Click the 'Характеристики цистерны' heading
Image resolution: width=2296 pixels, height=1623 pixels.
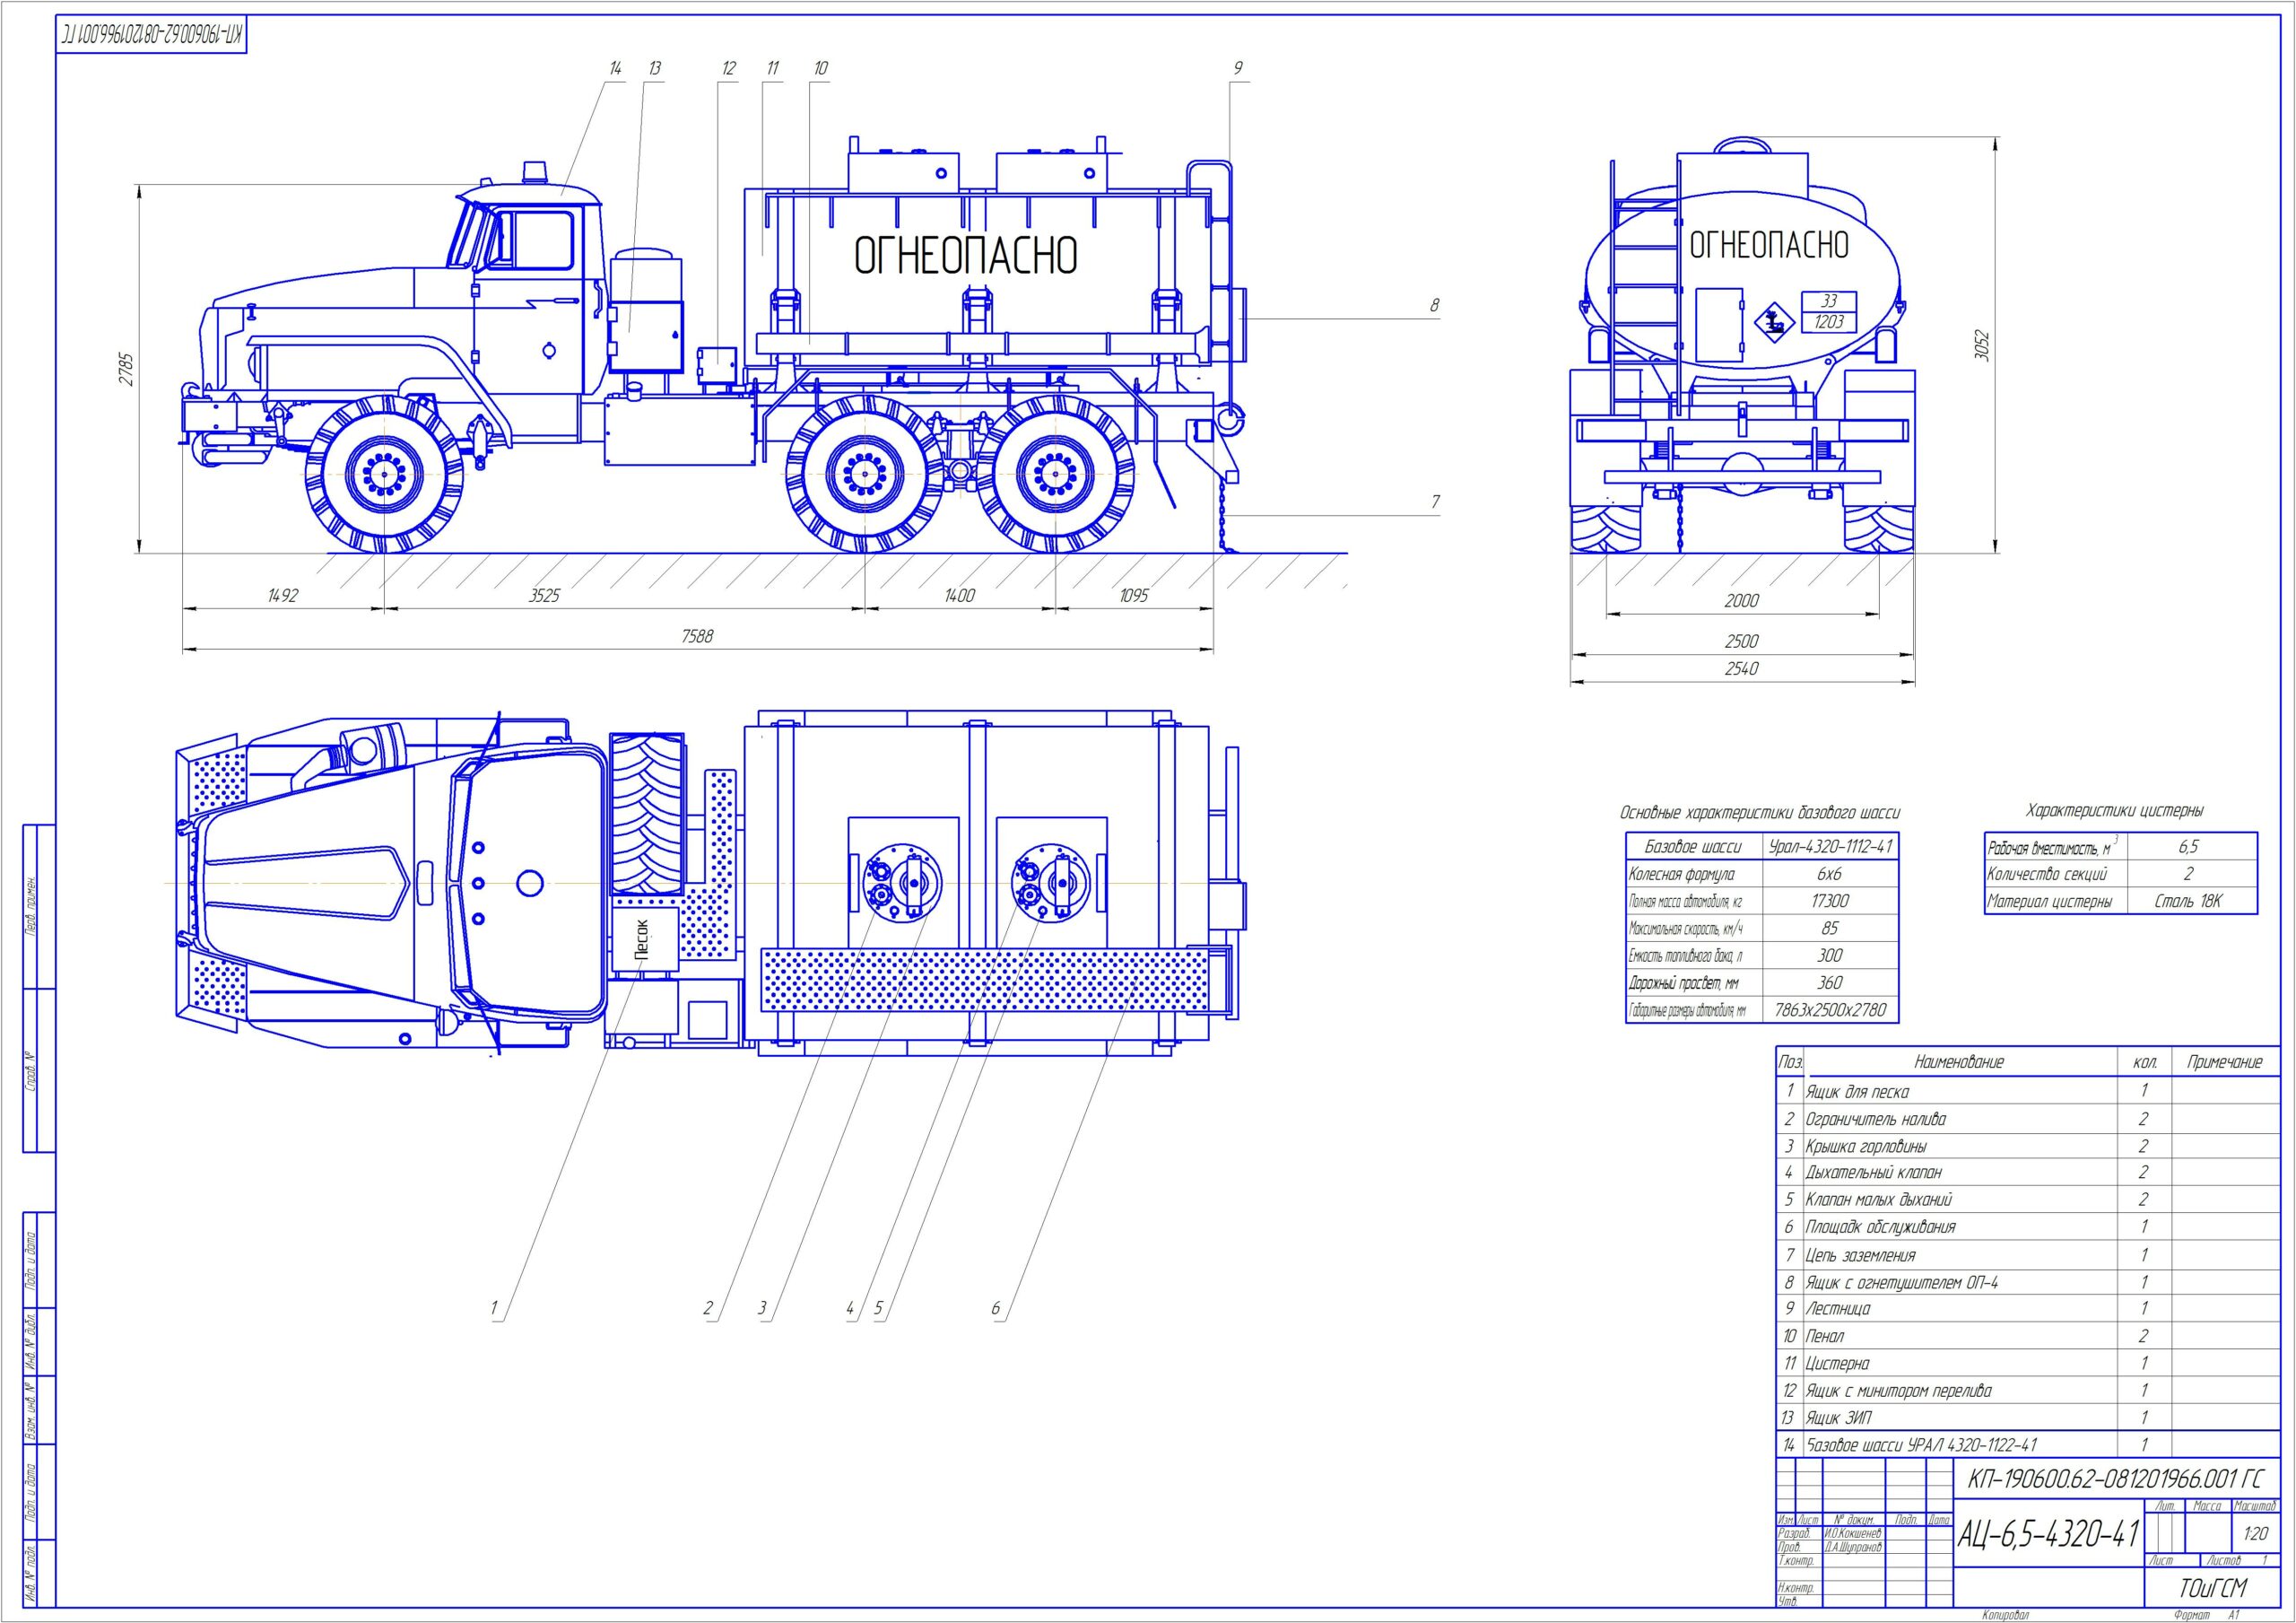coord(2114,810)
